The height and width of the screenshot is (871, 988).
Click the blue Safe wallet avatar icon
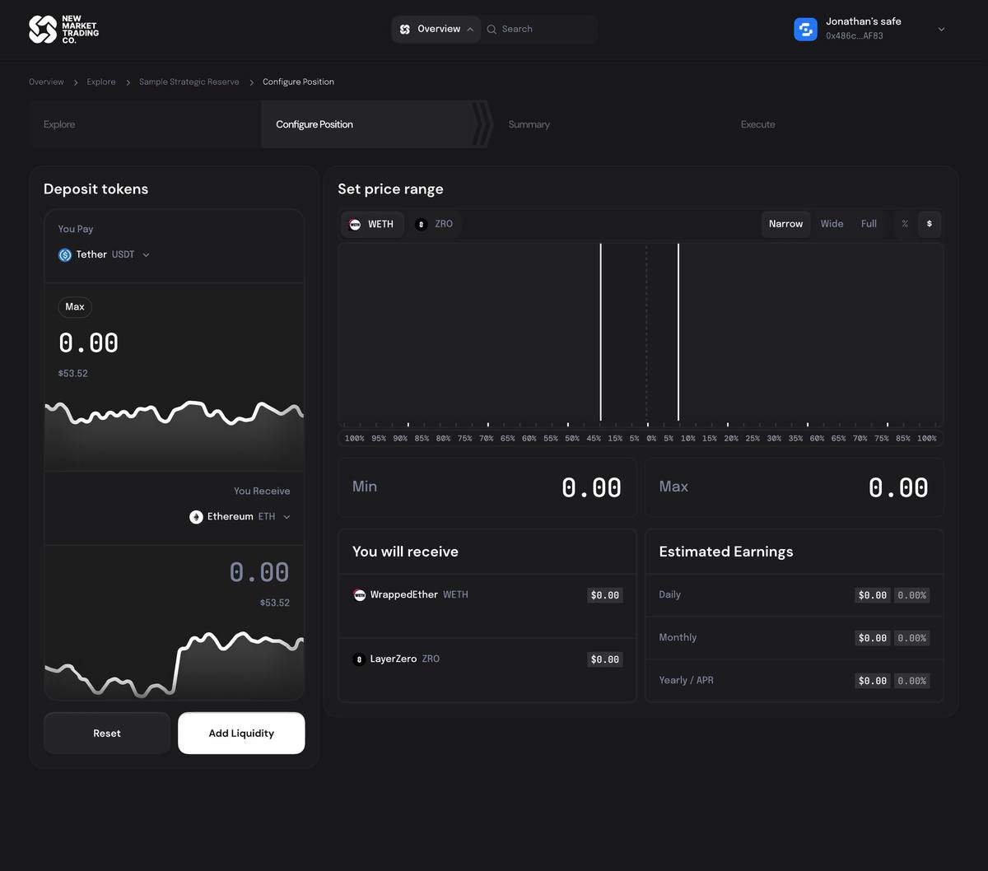(804, 29)
